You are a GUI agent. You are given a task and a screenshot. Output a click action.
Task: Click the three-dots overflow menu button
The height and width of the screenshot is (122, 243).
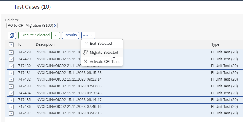click(x=88, y=35)
